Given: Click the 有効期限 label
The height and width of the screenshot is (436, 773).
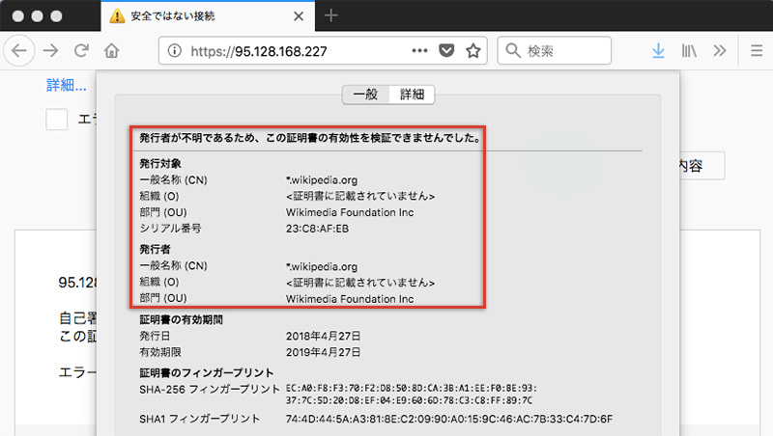Looking at the screenshot, I should 160,352.
